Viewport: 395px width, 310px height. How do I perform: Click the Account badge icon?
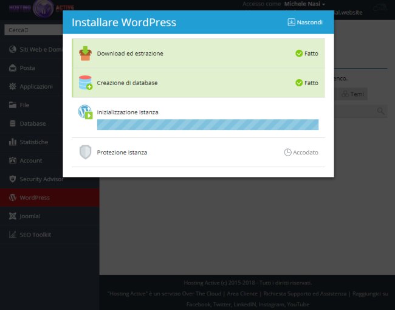click(13, 160)
